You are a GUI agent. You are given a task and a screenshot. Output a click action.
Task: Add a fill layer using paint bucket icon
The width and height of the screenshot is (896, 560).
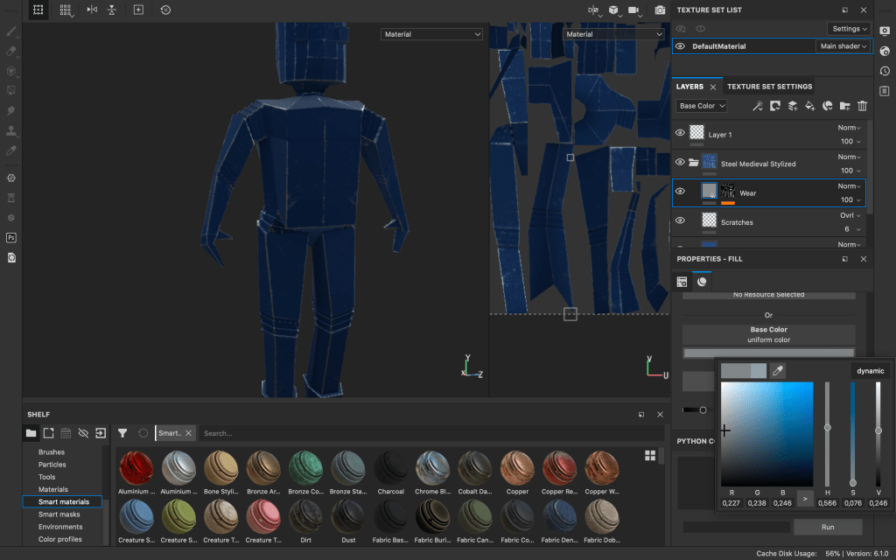click(809, 106)
